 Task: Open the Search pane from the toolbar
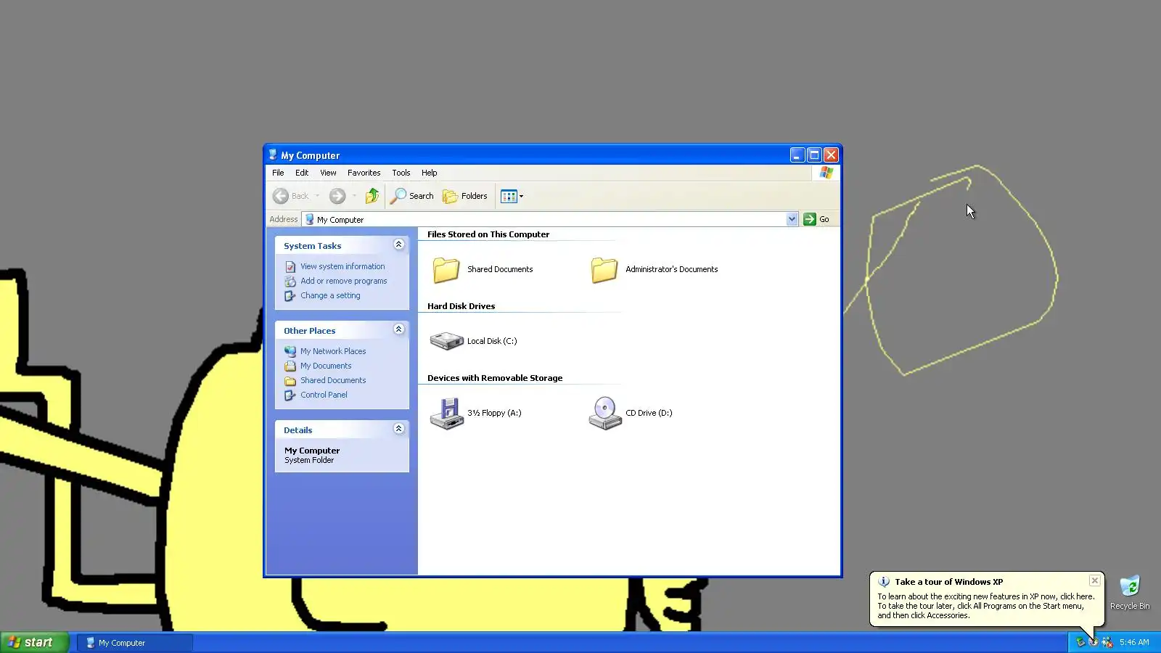pyautogui.click(x=412, y=196)
